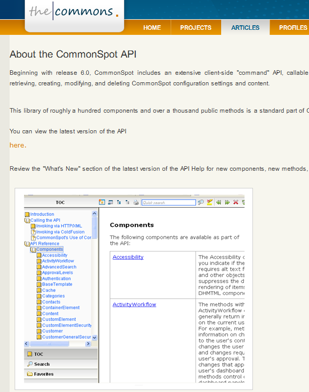This screenshot has width=309, height=392.
Task: Click the TOC tree scroll up arrow
Action: 94,213
